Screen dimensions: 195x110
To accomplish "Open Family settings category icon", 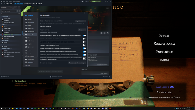I will pyautogui.click(x=26, y=25).
